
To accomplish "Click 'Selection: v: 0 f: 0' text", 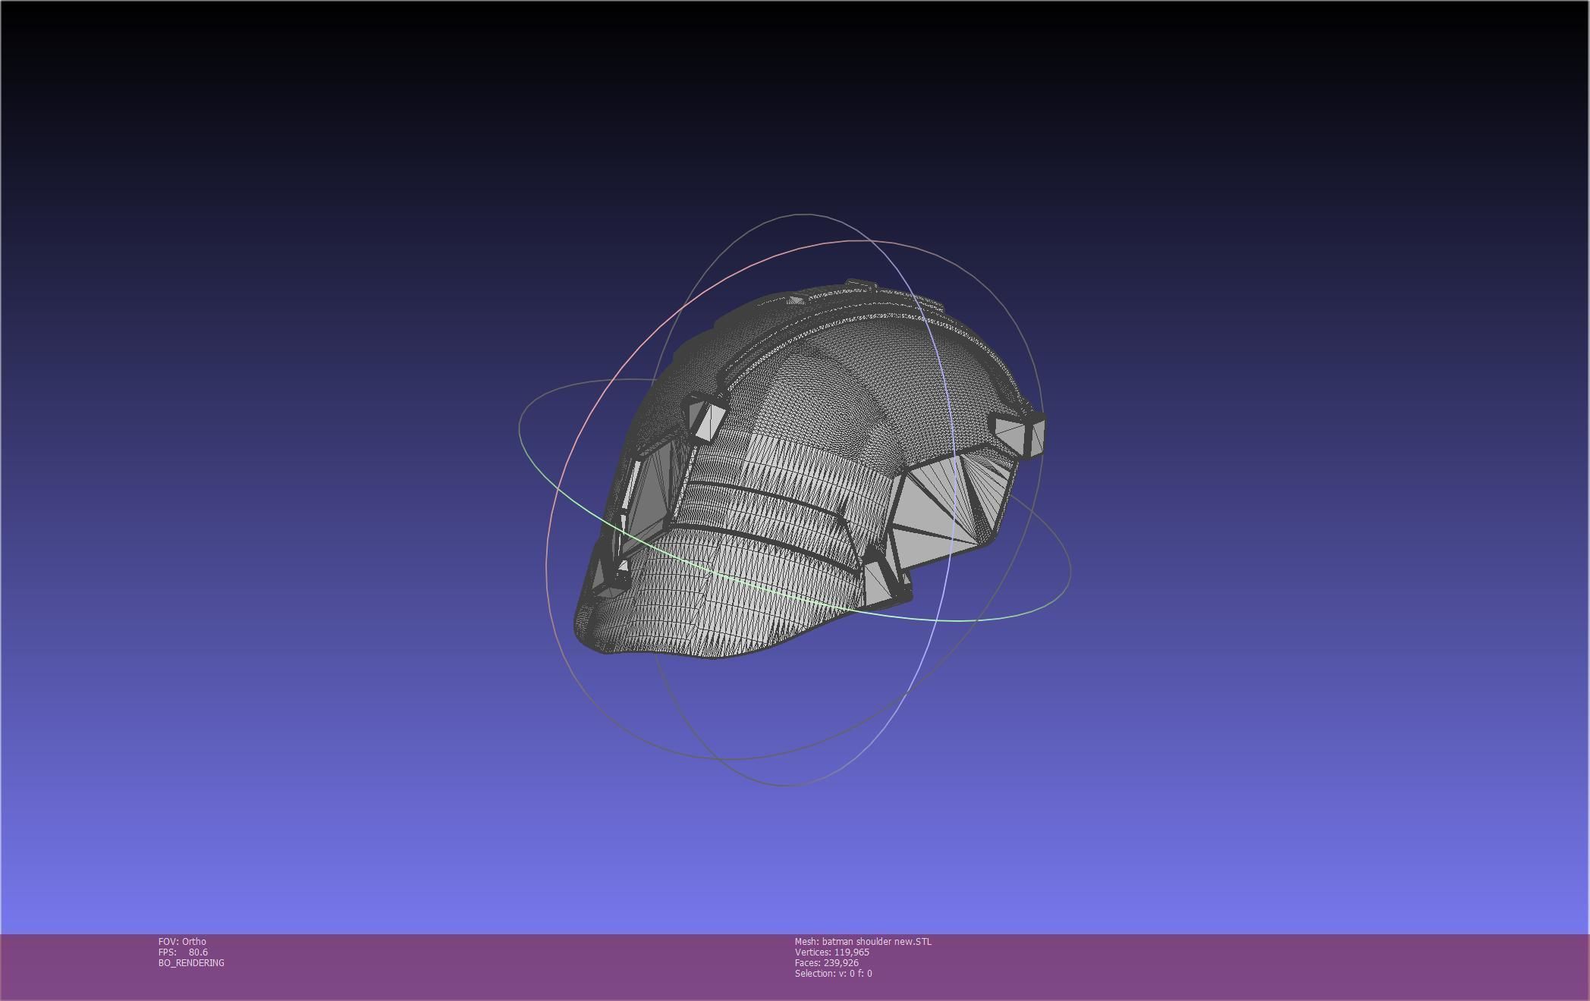I will point(834,973).
